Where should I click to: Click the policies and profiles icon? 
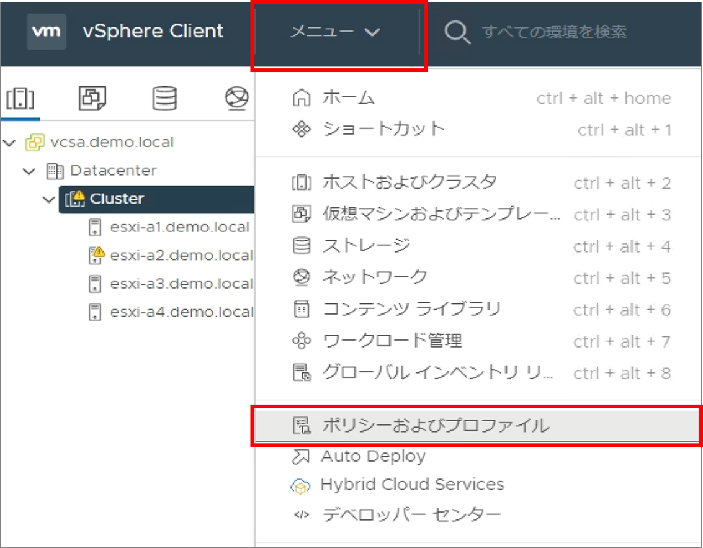(x=302, y=425)
